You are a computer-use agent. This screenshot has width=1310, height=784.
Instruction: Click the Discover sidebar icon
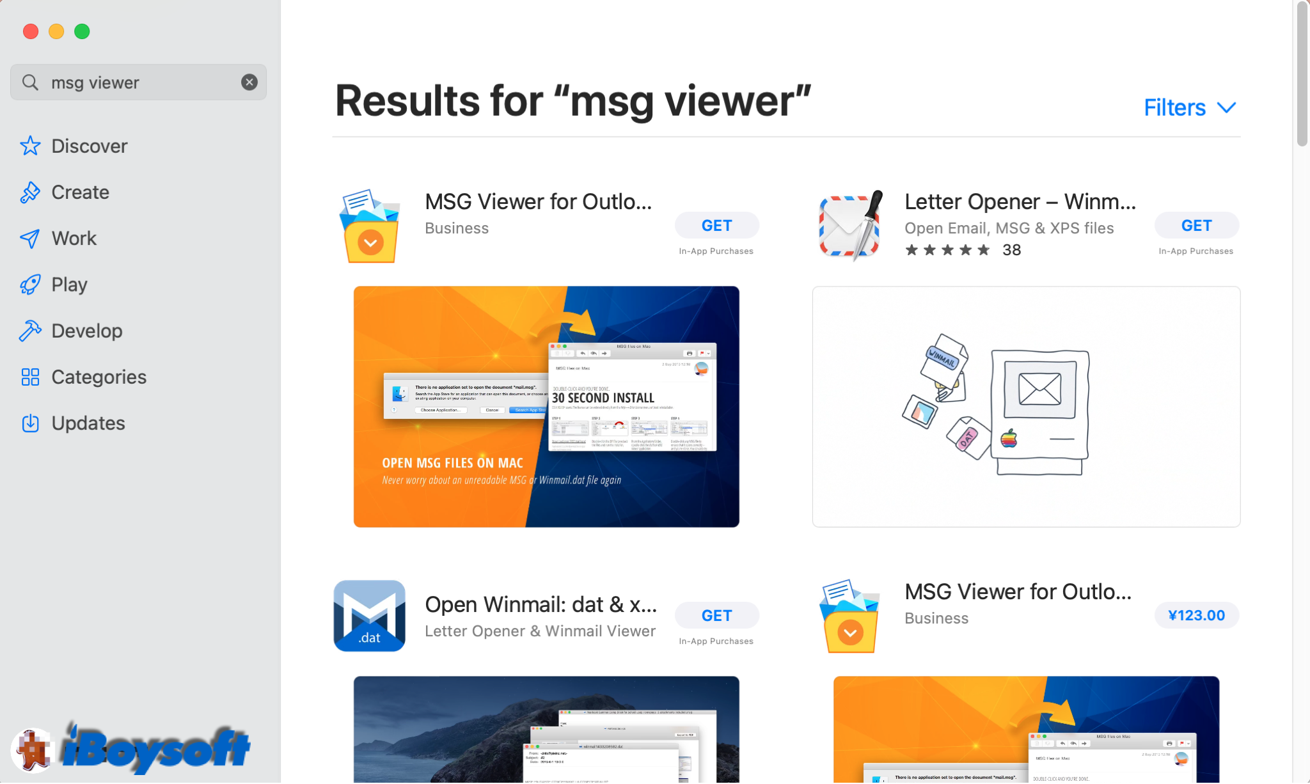tap(29, 145)
